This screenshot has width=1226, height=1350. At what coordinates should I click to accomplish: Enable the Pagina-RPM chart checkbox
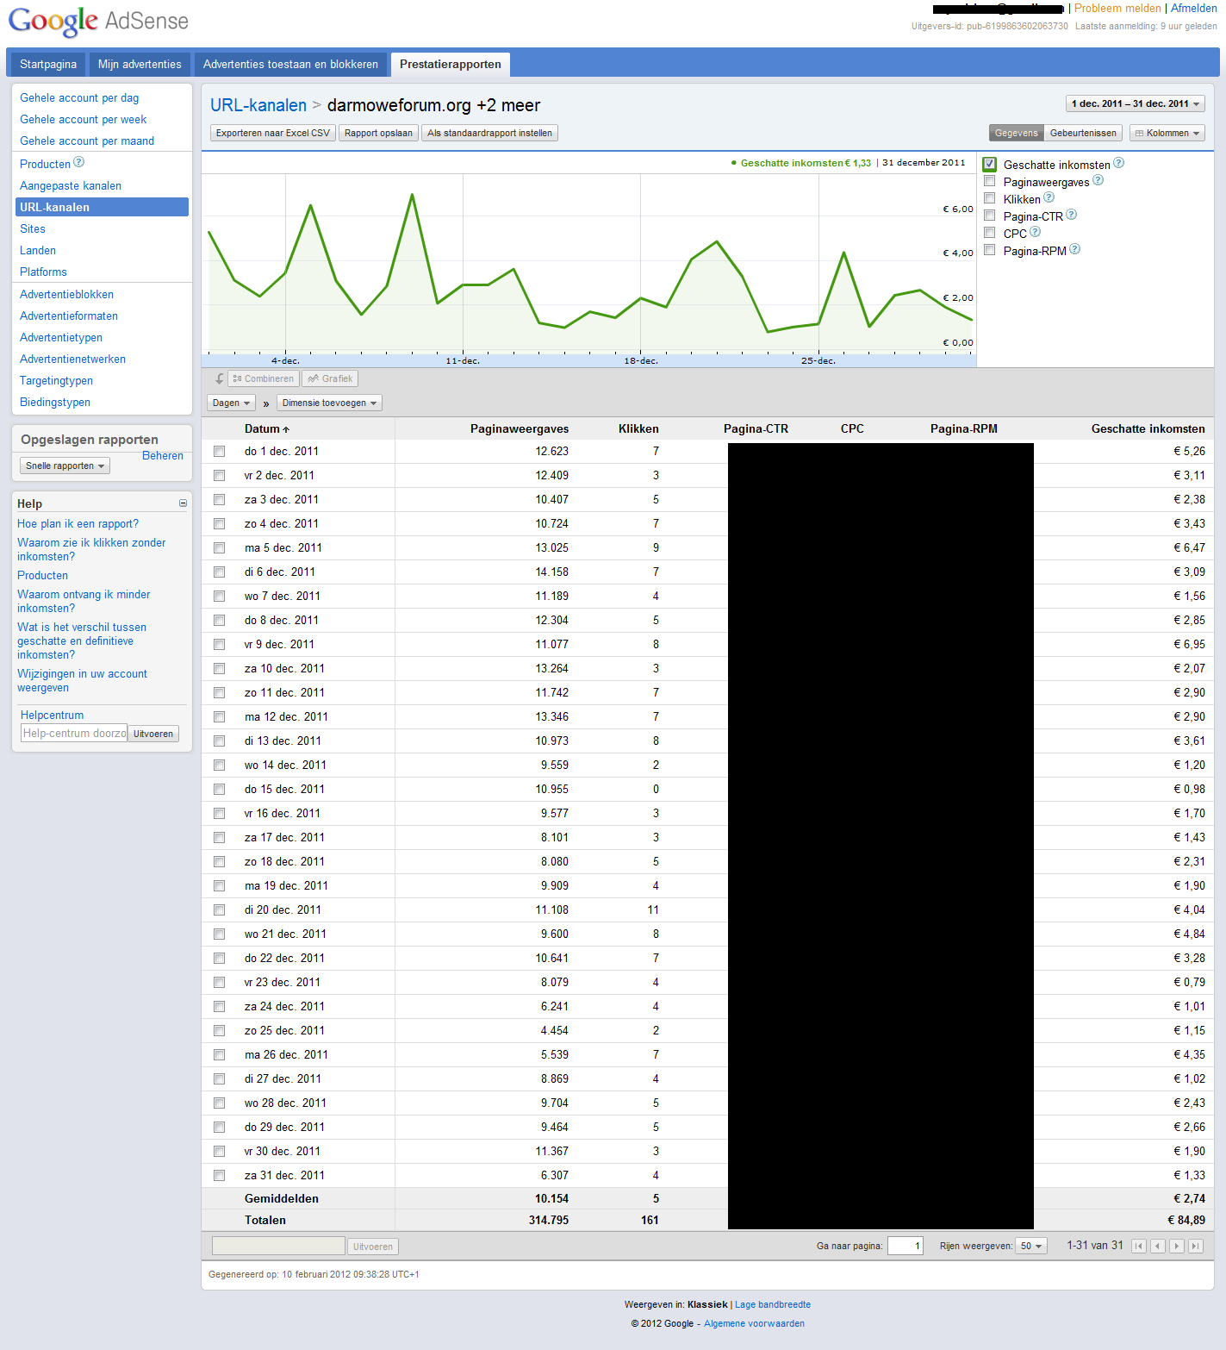990,250
